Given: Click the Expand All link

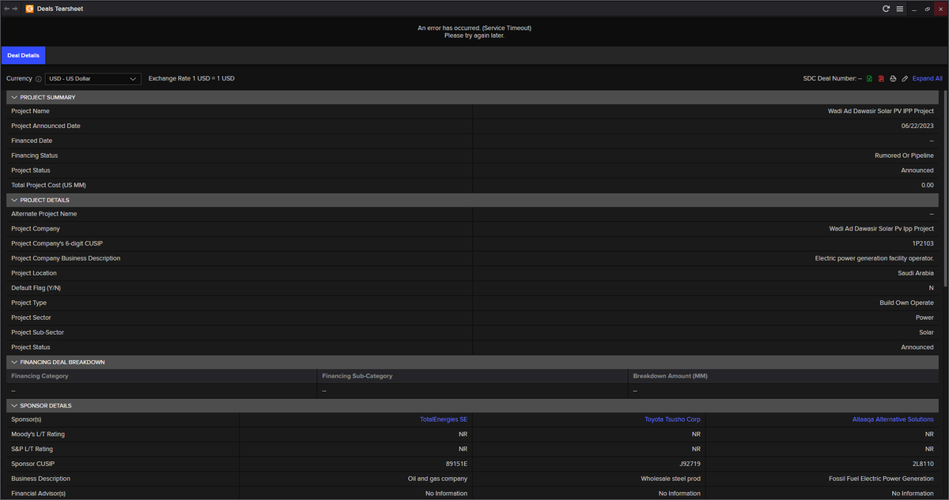Looking at the screenshot, I should [928, 79].
